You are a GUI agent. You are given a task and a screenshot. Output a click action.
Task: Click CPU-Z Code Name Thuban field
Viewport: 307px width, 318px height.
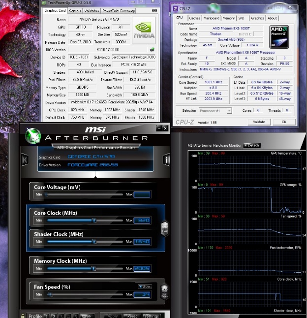coord(215,34)
